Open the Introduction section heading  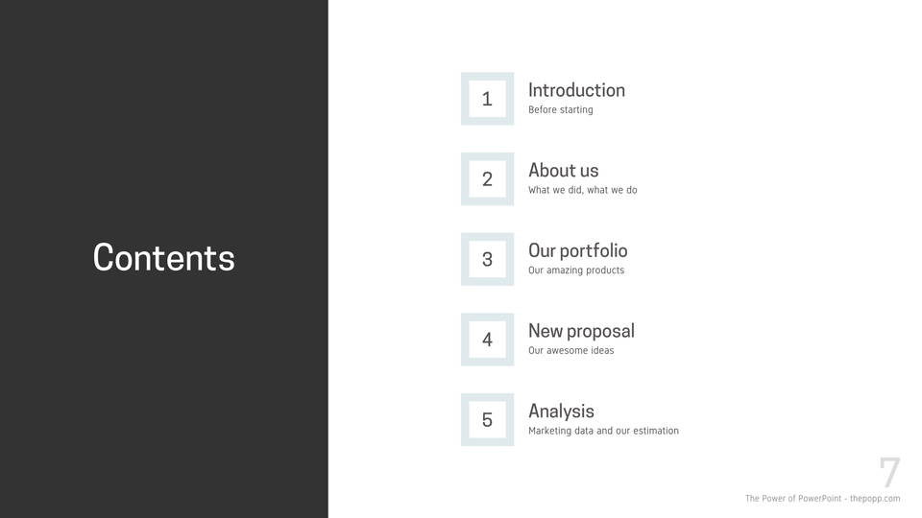576,90
